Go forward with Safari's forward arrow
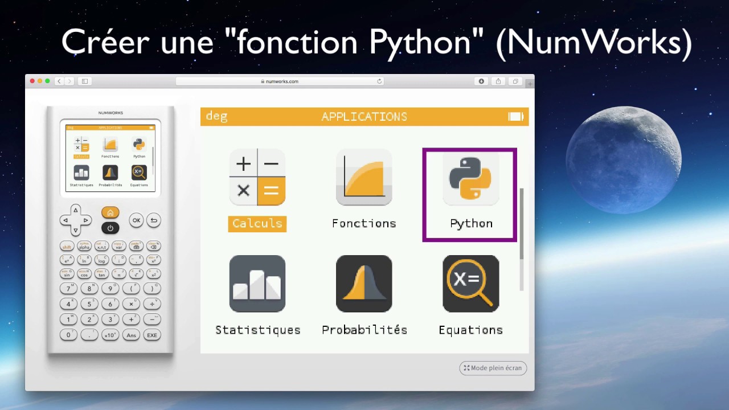The width and height of the screenshot is (729, 410). coord(69,81)
